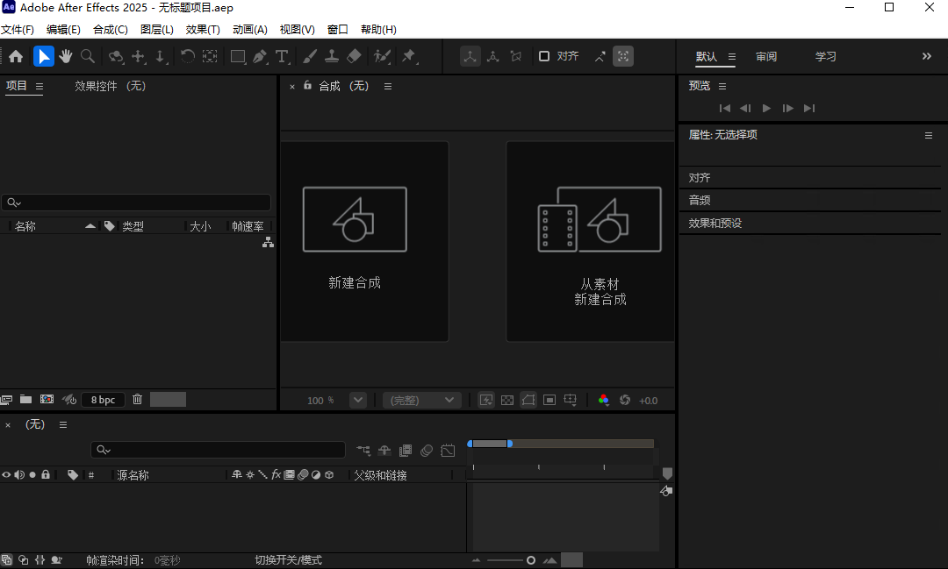Select the Selection arrow tool

click(44, 56)
